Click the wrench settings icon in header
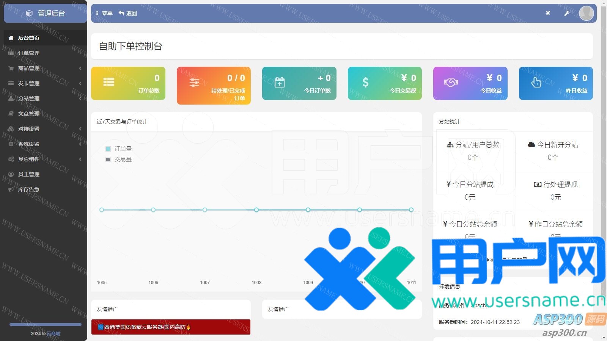The height and width of the screenshot is (341, 607). [566, 13]
